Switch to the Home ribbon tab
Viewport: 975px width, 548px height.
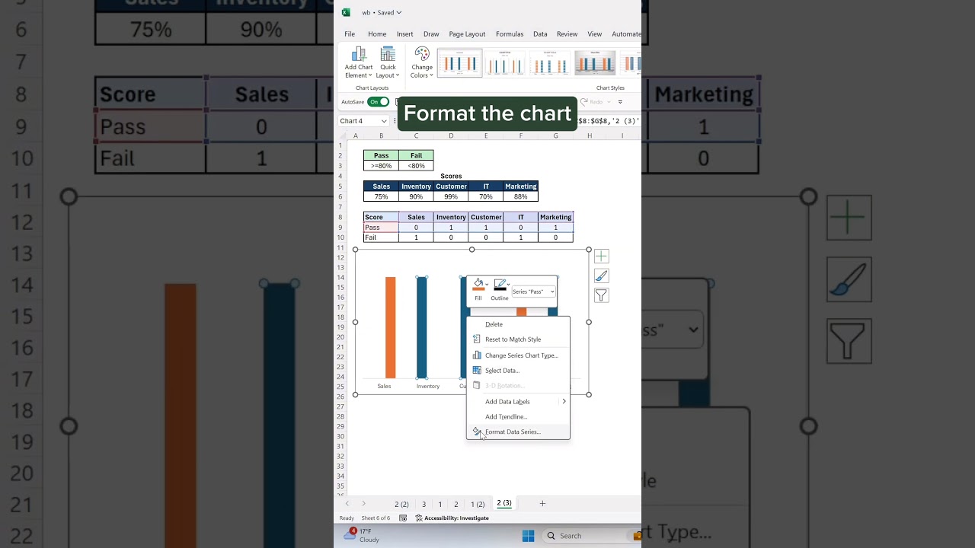[x=377, y=34]
